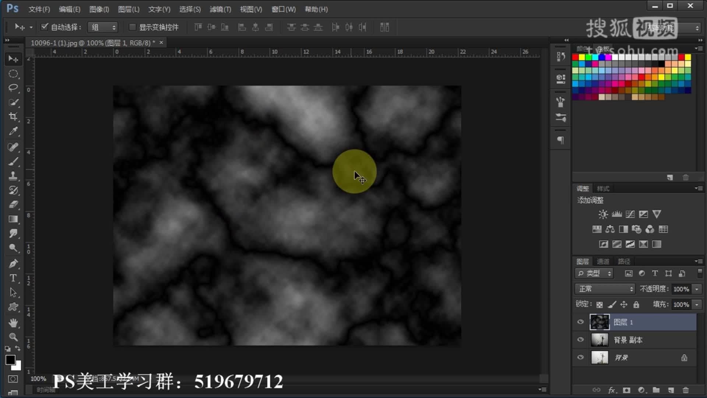
Task: Disable the auto-select checkbox
Action: (45, 27)
